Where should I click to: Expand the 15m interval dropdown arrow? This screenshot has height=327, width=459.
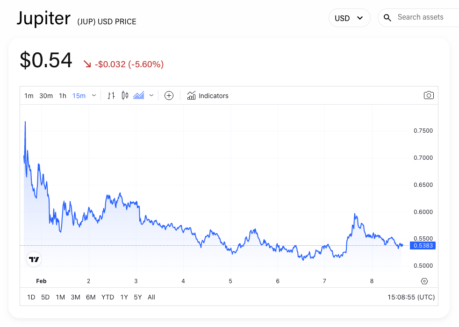[93, 95]
